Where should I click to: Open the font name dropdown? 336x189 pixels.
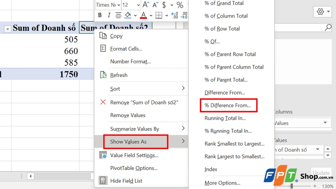pos(118,5)
